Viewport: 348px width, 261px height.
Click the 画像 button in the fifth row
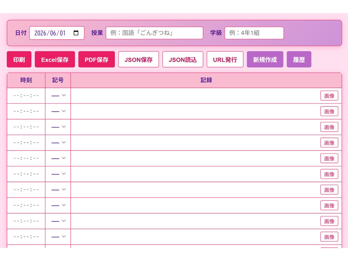(329, 158)
